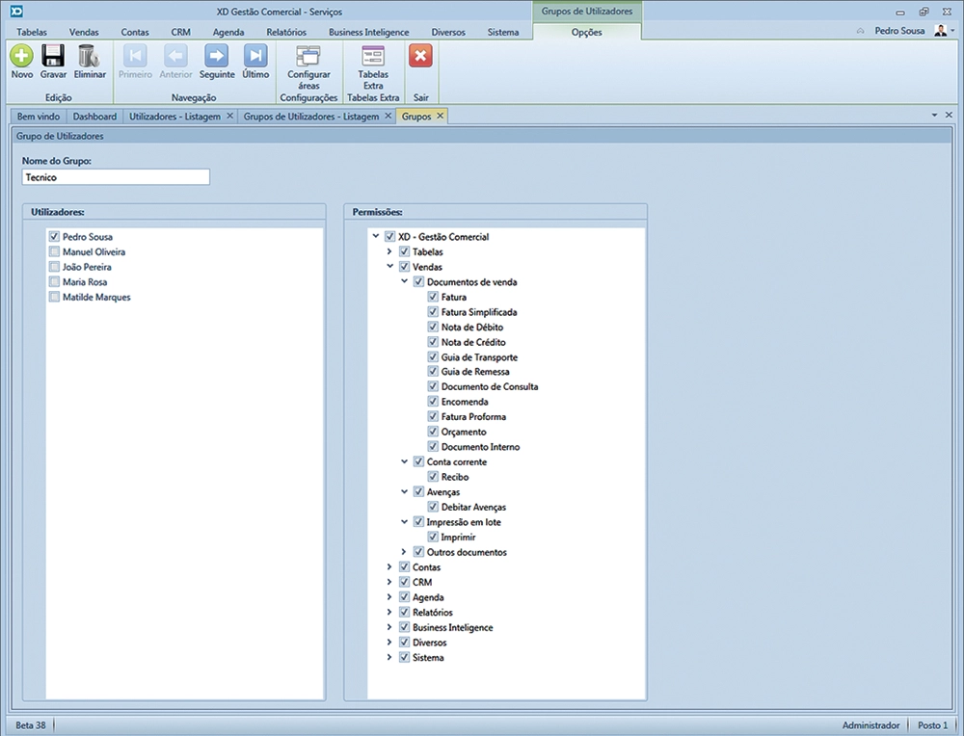Viewport: 964px width, 736px height.
Task: Collapse the Documentos de venda node
Action: pyautogui.click(x=404, y=282)
